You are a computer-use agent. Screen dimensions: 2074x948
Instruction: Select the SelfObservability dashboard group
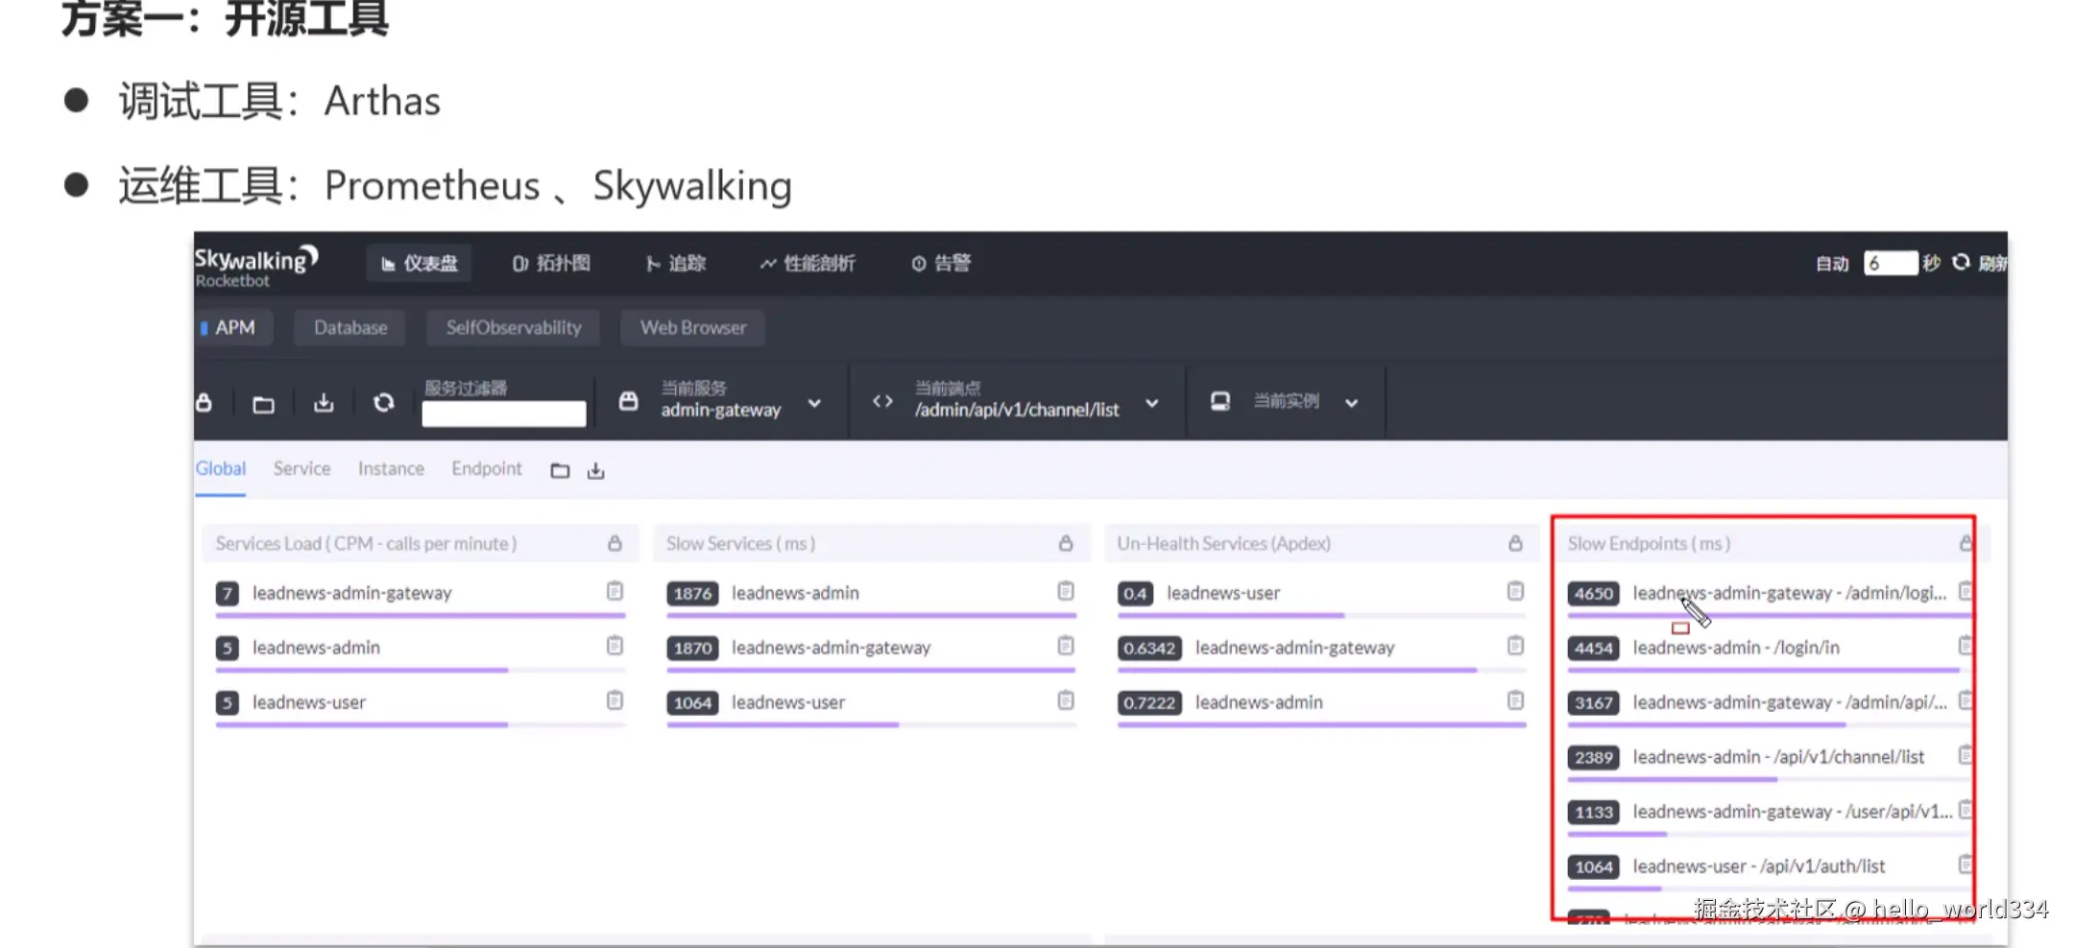(x=514, y=327)
